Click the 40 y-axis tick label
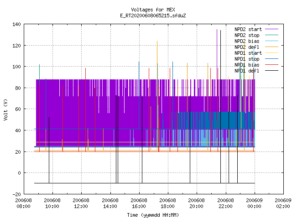Screen dimensions: 292x219 tap(18, 130)
